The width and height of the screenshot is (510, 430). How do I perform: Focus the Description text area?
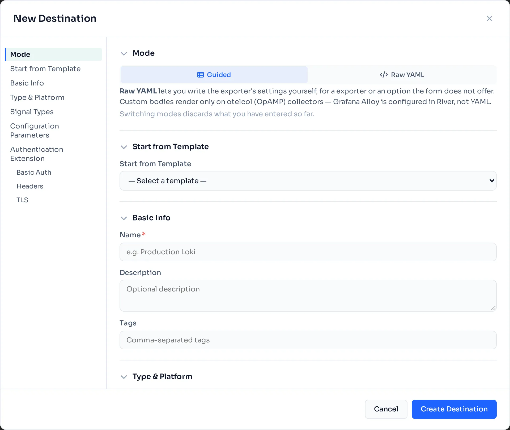point(308,296)
